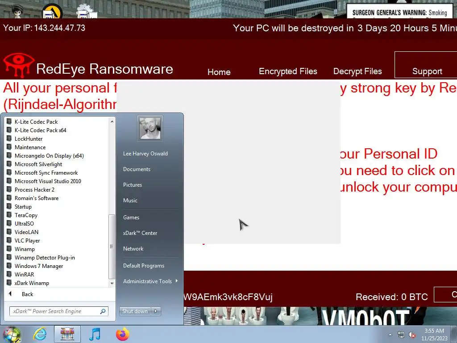This screenshot has height=343, width=457.
Task: Click the xDark Winamp folder icon
Action: tap(9, 283)
